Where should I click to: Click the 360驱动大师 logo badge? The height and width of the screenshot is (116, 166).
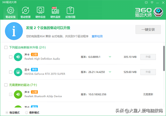[158, 12]
